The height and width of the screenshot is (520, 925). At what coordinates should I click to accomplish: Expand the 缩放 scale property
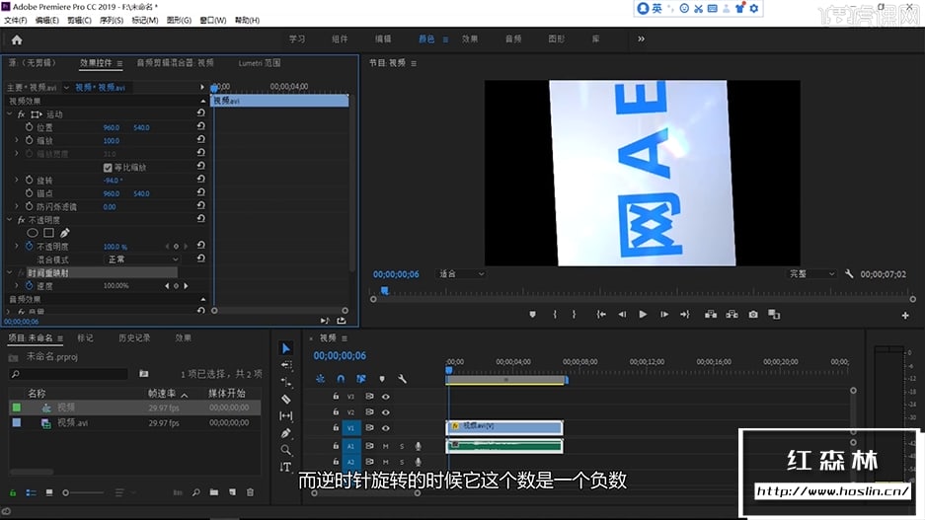pyautogui.click(x=17, y=140)
